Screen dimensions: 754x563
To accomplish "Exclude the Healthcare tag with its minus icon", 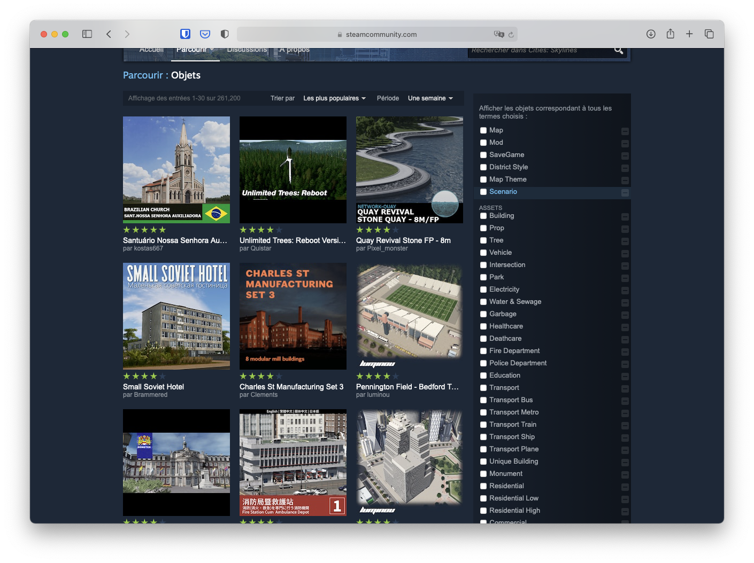I will 625,327.
